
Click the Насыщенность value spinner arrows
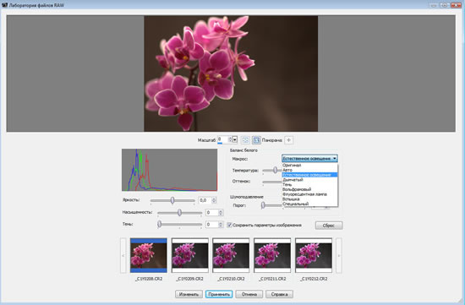(x=221, y=213)
